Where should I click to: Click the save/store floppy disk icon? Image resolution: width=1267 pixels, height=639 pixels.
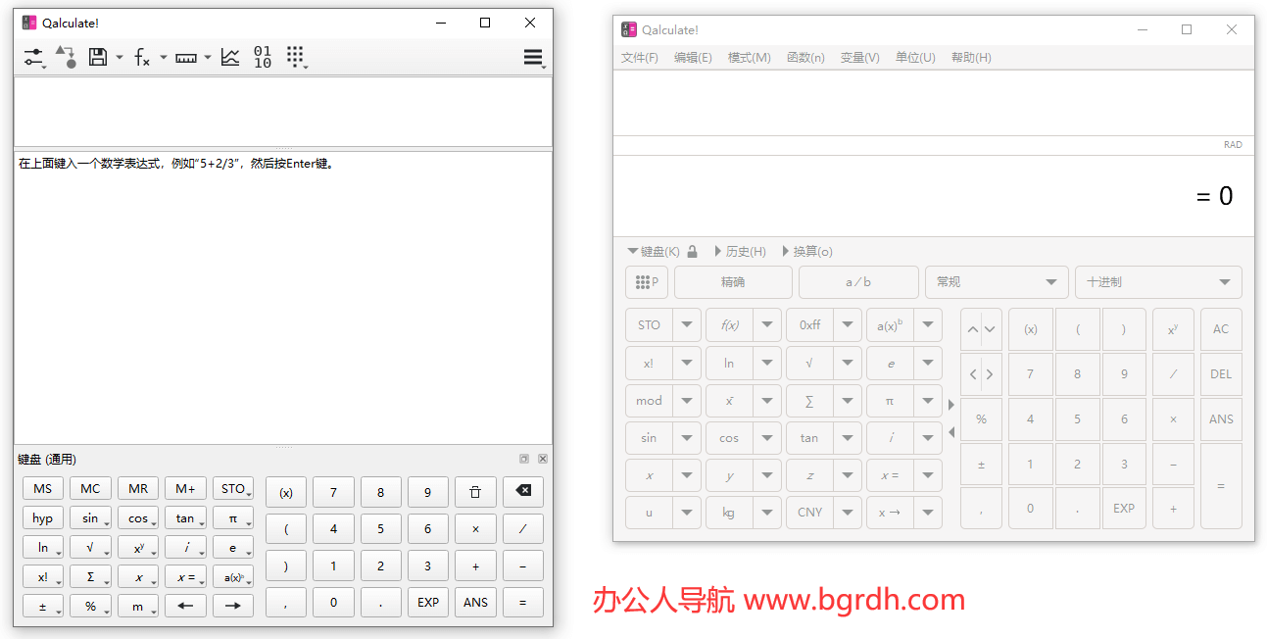(98, 58)
